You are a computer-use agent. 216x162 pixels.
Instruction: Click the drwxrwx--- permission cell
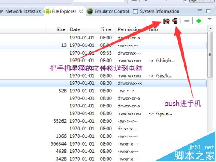coord(129,53)
